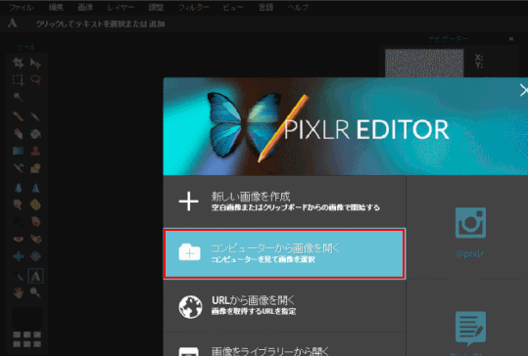
Task: Select the Pencil tool
Action: coord(19,116)
